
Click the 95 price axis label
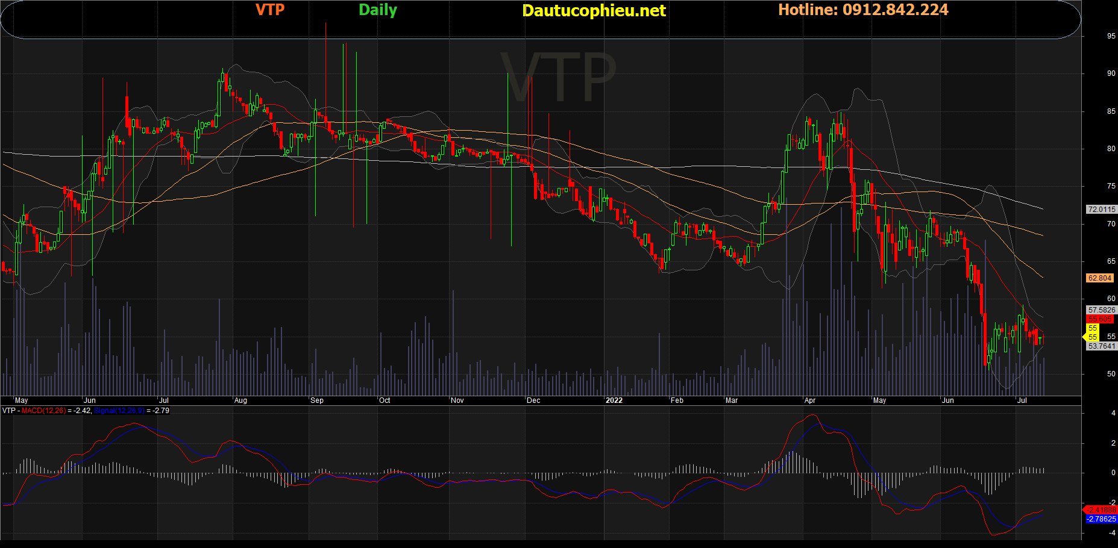[x=1111, y=36]
